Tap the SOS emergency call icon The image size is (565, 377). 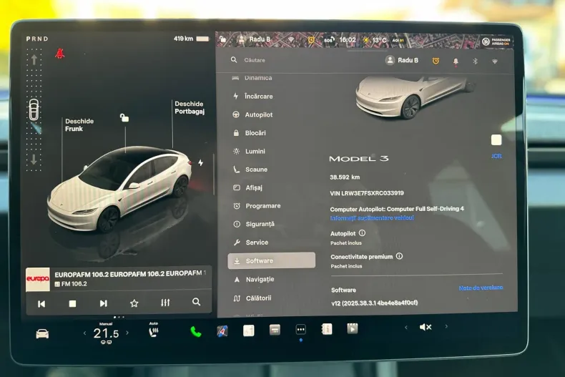328,40
